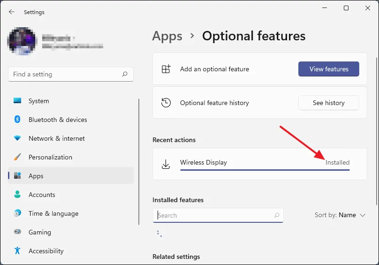Click the Accessibility figure icon
The width and height of the screenshot is (379, 265).
[17, 251]
